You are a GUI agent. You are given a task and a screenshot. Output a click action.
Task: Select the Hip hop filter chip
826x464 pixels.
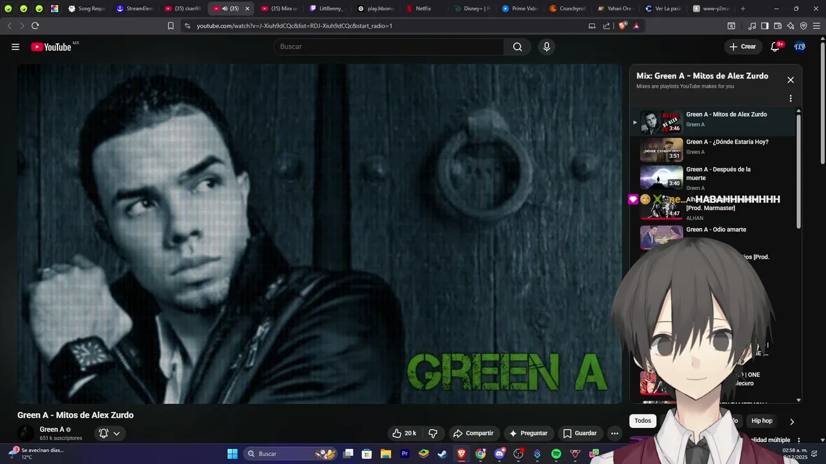pos(761,421)
